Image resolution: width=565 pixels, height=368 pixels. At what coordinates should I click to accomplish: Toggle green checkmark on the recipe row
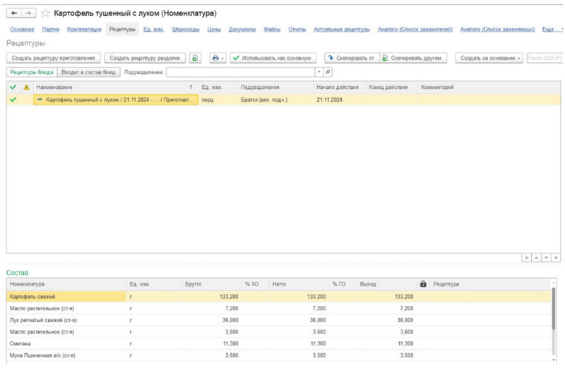tap(13, 100)
